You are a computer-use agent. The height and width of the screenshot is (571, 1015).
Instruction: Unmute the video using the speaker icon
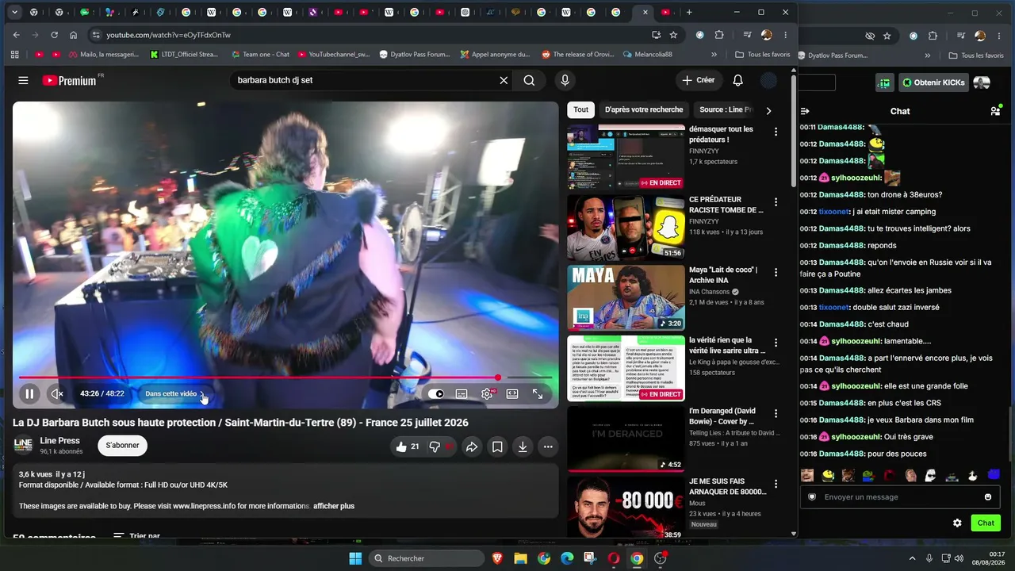pos(57,393)
